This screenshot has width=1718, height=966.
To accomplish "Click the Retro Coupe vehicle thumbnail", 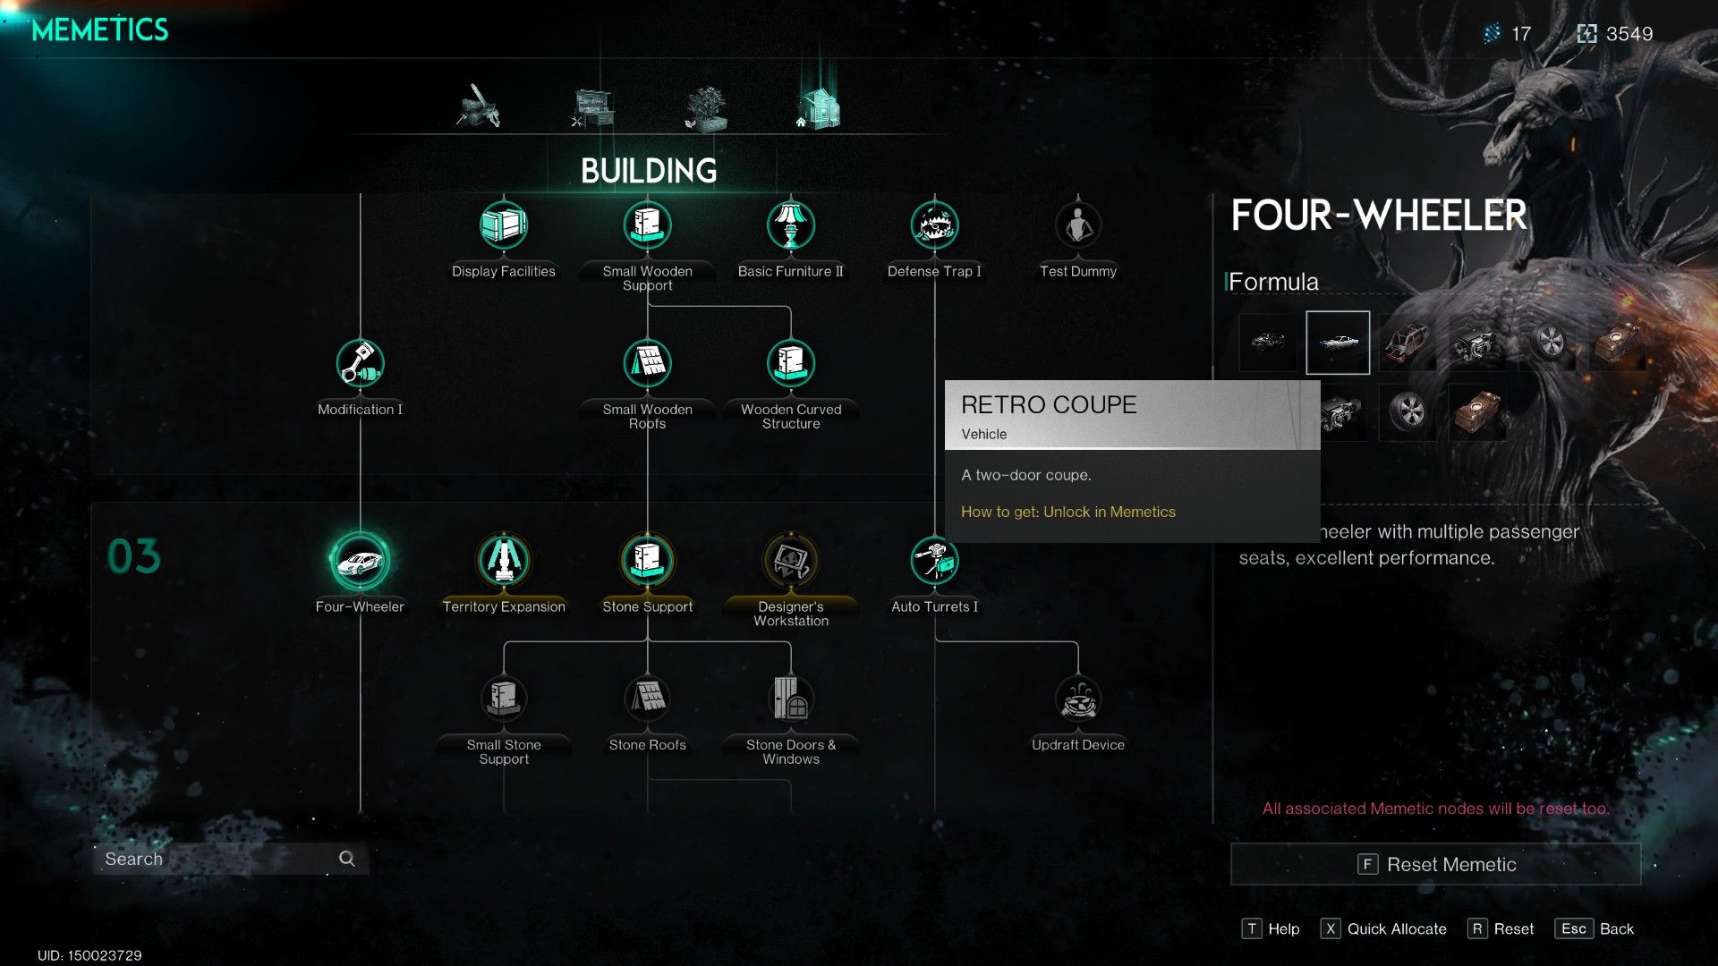I will pyautogui.click(x=1337, y=342).
